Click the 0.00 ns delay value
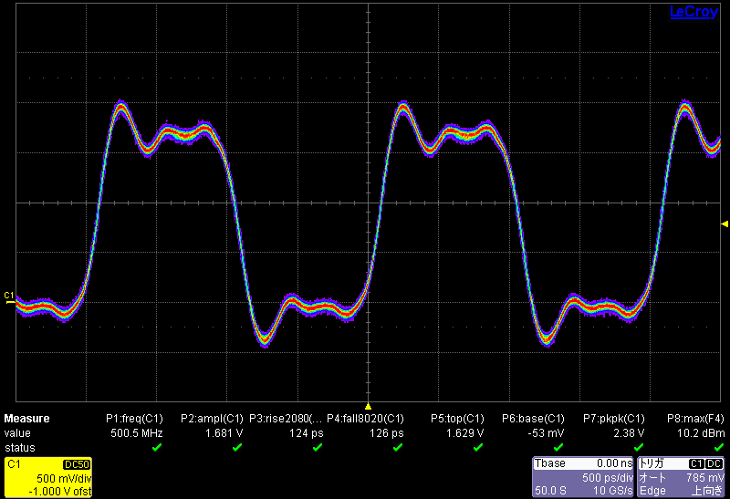Image resolution: width=730 pixels, height=499 pixels. pyautogui.click(x=614, y=463)
